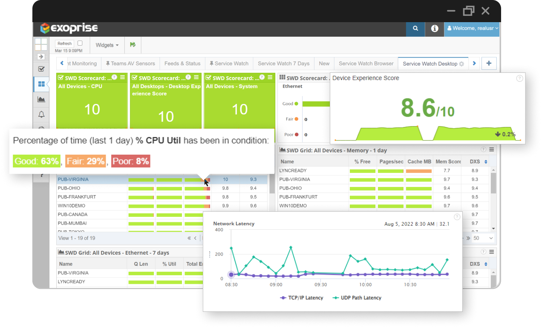The width and height of the screenshot is (542, 328).
Task: Open hamburger menu on Memory - 1 day grid
Action: [491, 150]
